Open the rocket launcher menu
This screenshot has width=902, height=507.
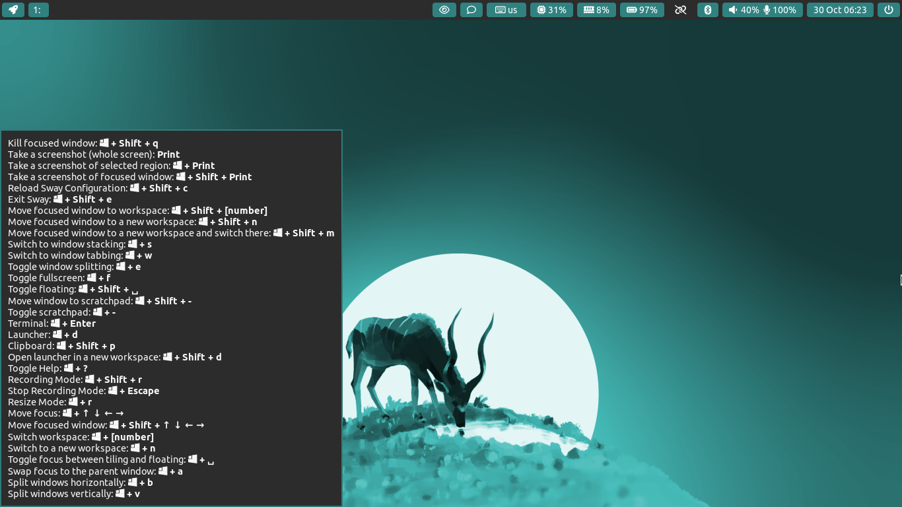[x=13, y=10]
